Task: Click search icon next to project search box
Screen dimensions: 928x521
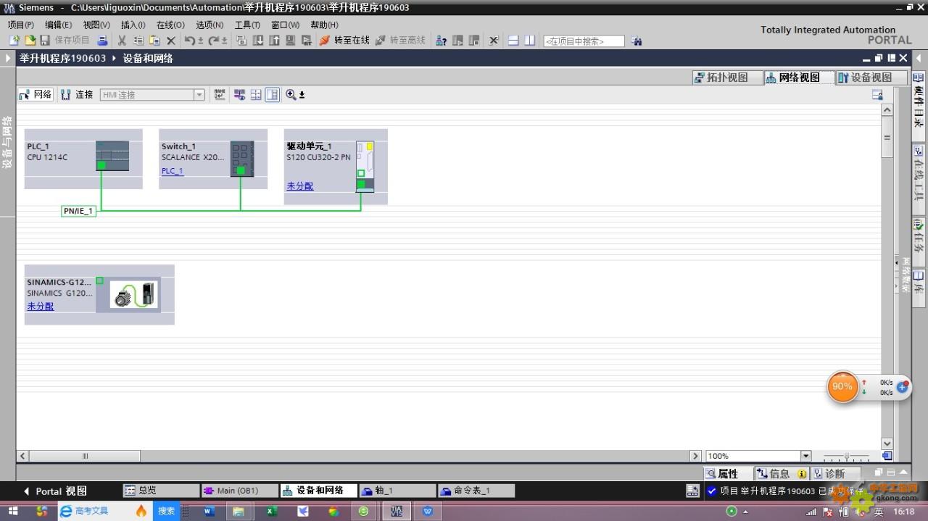Action: point(637,41)
